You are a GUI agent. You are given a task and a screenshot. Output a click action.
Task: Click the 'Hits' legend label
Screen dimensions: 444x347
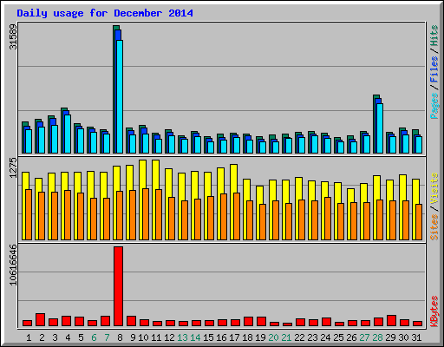pos(434,36)
